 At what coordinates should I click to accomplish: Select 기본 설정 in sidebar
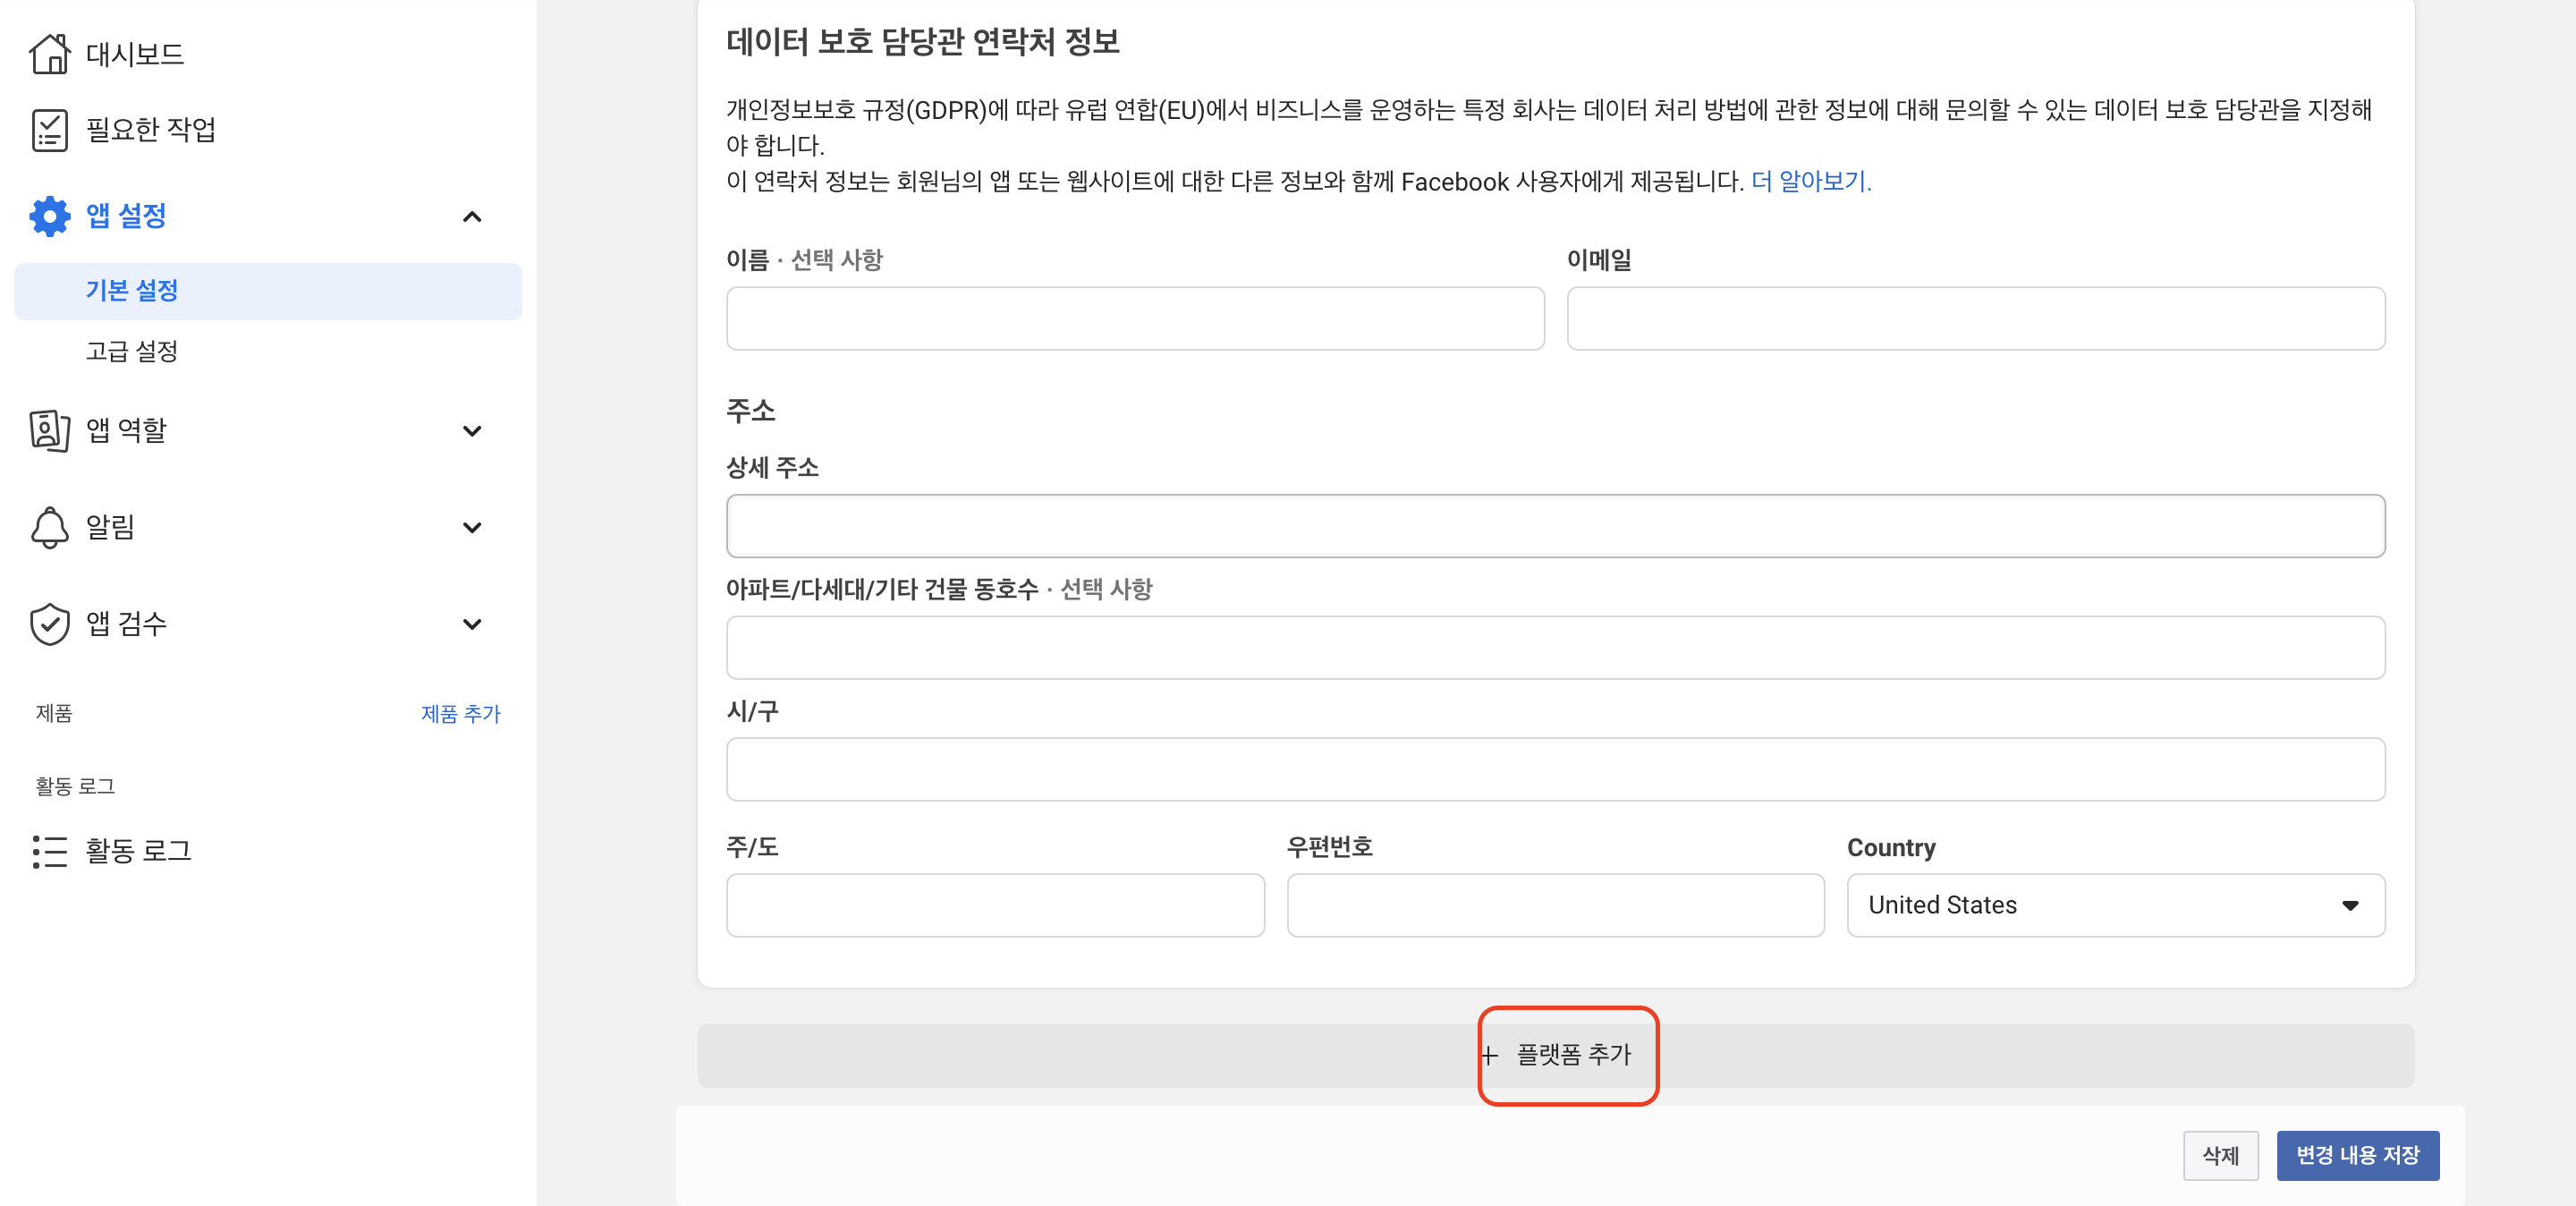click(132, 291)
